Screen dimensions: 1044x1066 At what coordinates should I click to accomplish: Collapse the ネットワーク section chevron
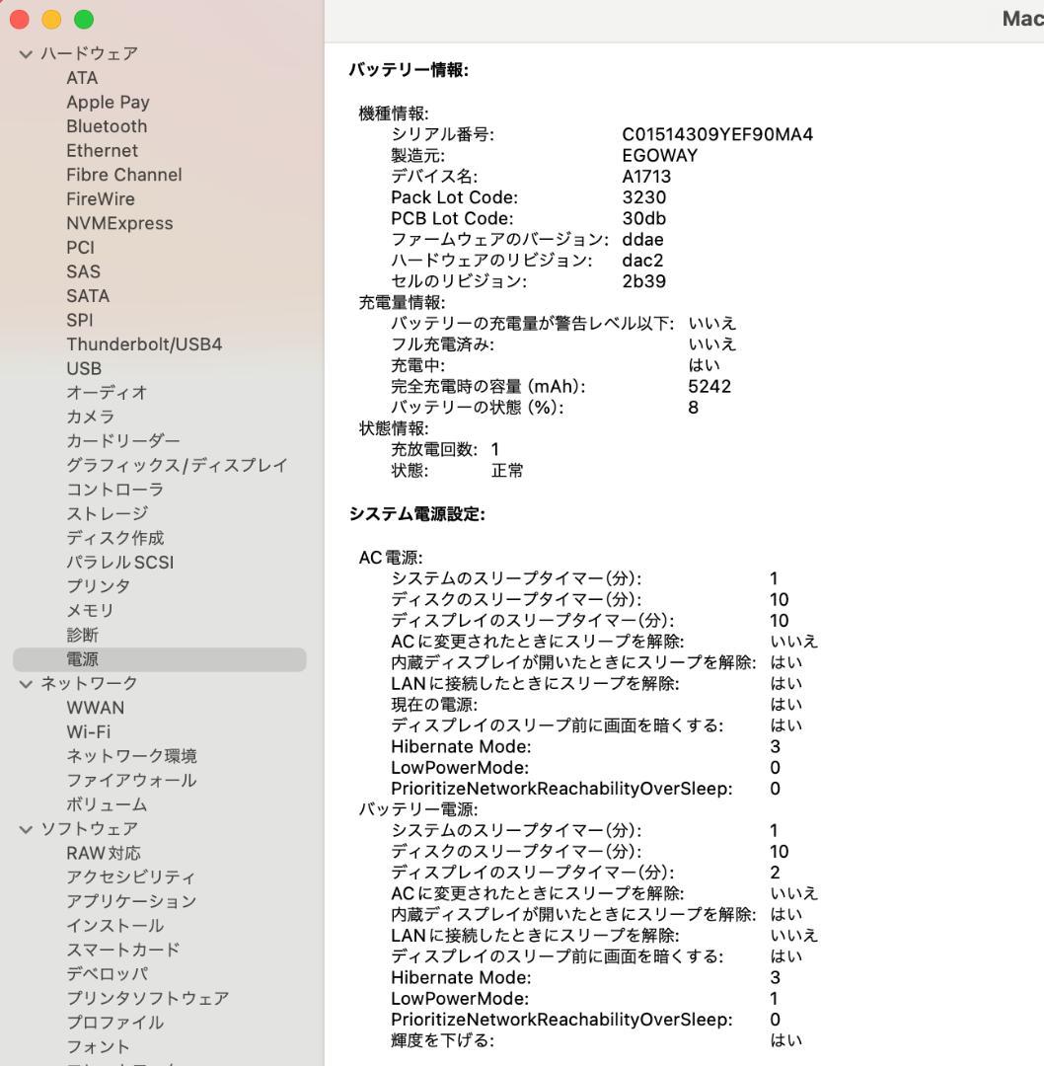(x=26, y=684)
